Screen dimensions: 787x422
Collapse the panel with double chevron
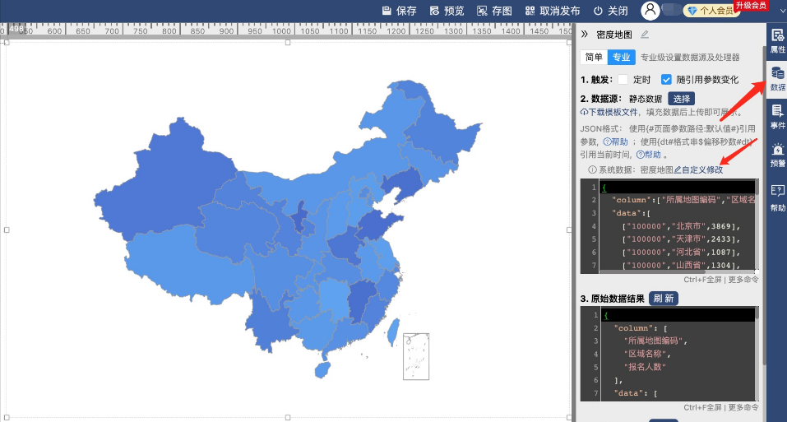click(584, 34)
